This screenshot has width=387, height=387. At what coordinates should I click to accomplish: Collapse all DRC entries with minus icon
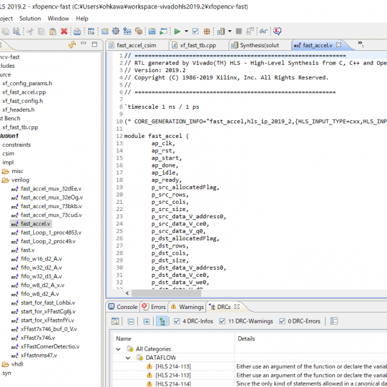click(x=130, y=322)
